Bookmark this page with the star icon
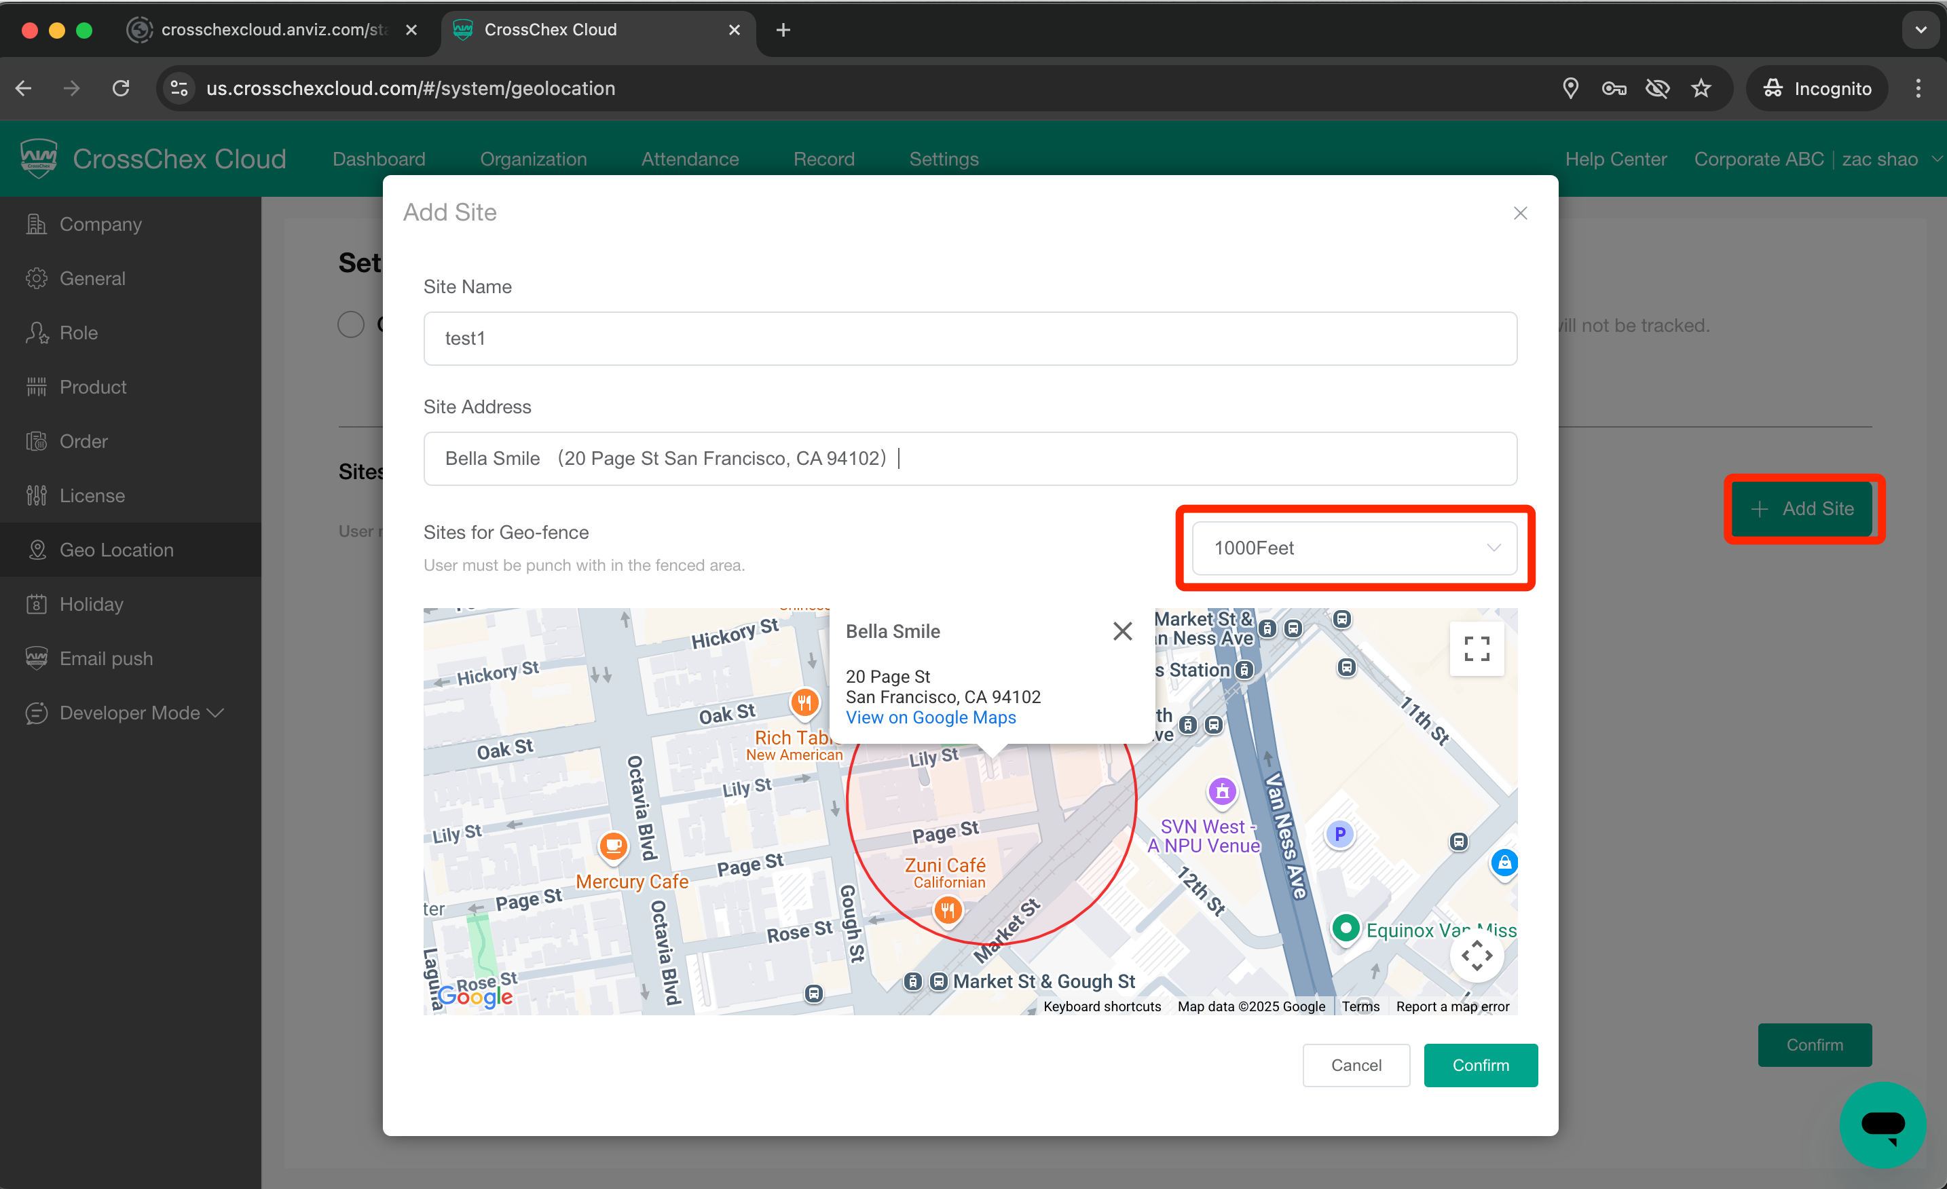The image size is (1947, 1189). point(1701,88)
